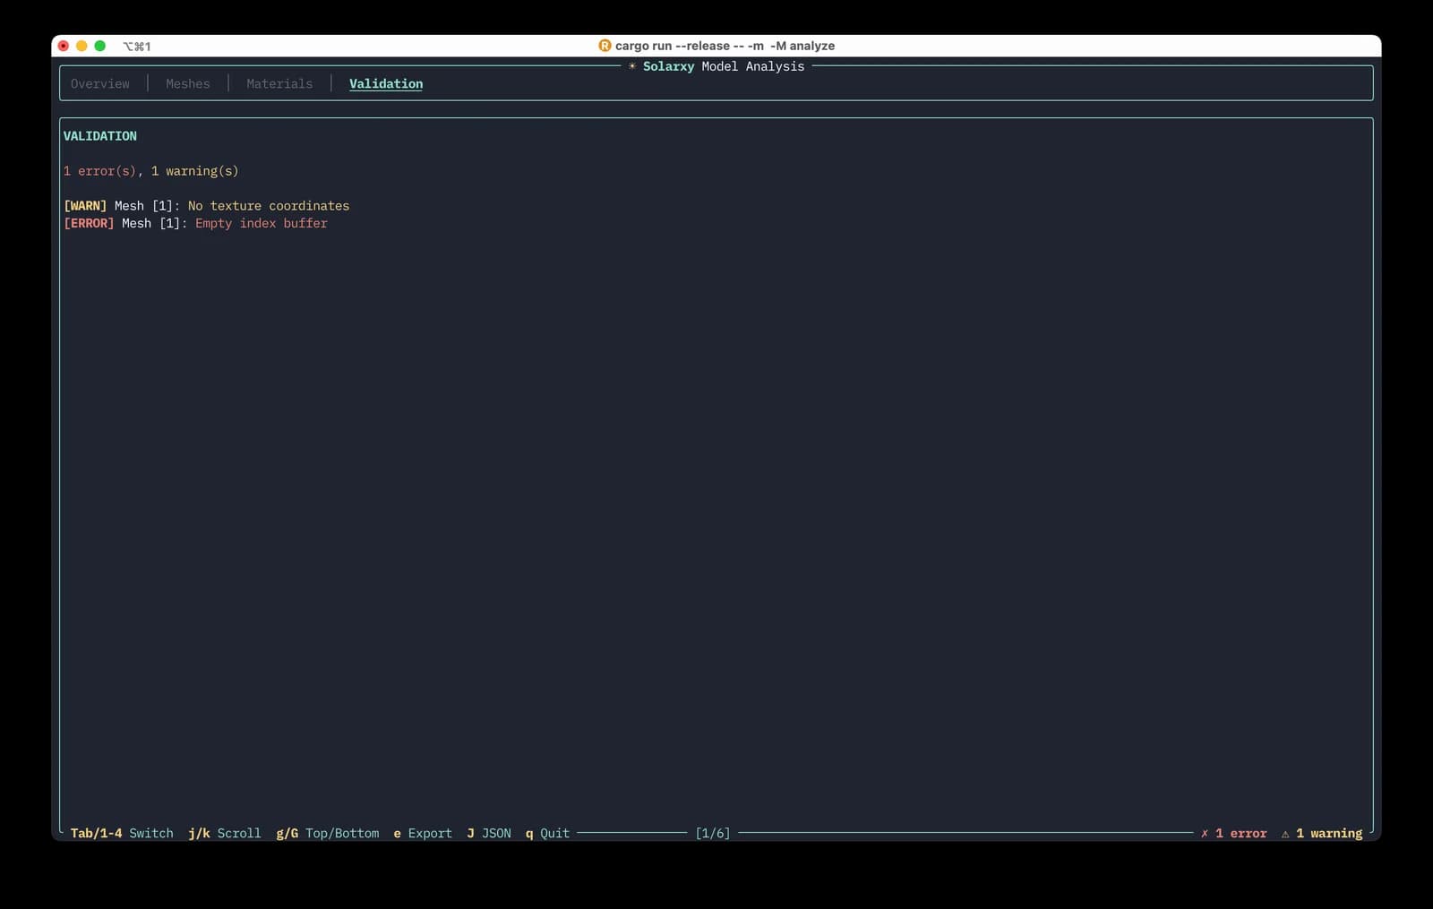Click the cargo run window title text
Screen dimensions: 1433x909
coord(725,46)
